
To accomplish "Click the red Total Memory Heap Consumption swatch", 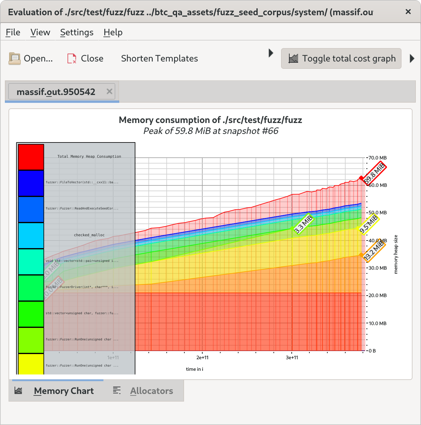I will [x=31, y=156].
